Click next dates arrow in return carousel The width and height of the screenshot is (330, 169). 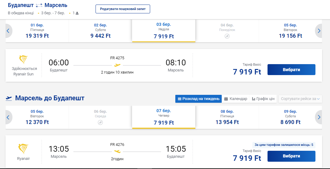[x=318, y=117]
